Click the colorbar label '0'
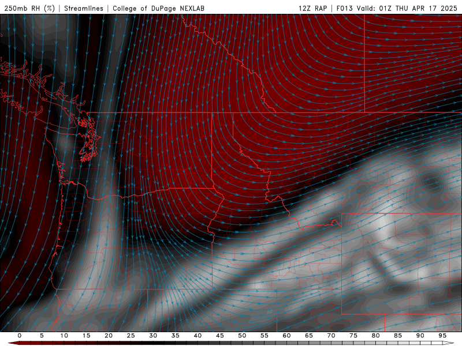 pyautogui.click(x=20, y=336)
